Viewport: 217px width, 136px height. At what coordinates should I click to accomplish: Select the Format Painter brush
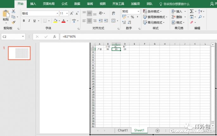point(13,22)
